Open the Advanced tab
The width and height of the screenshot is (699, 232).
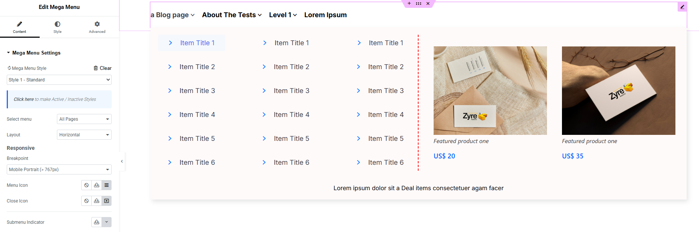tap(97, 27)
